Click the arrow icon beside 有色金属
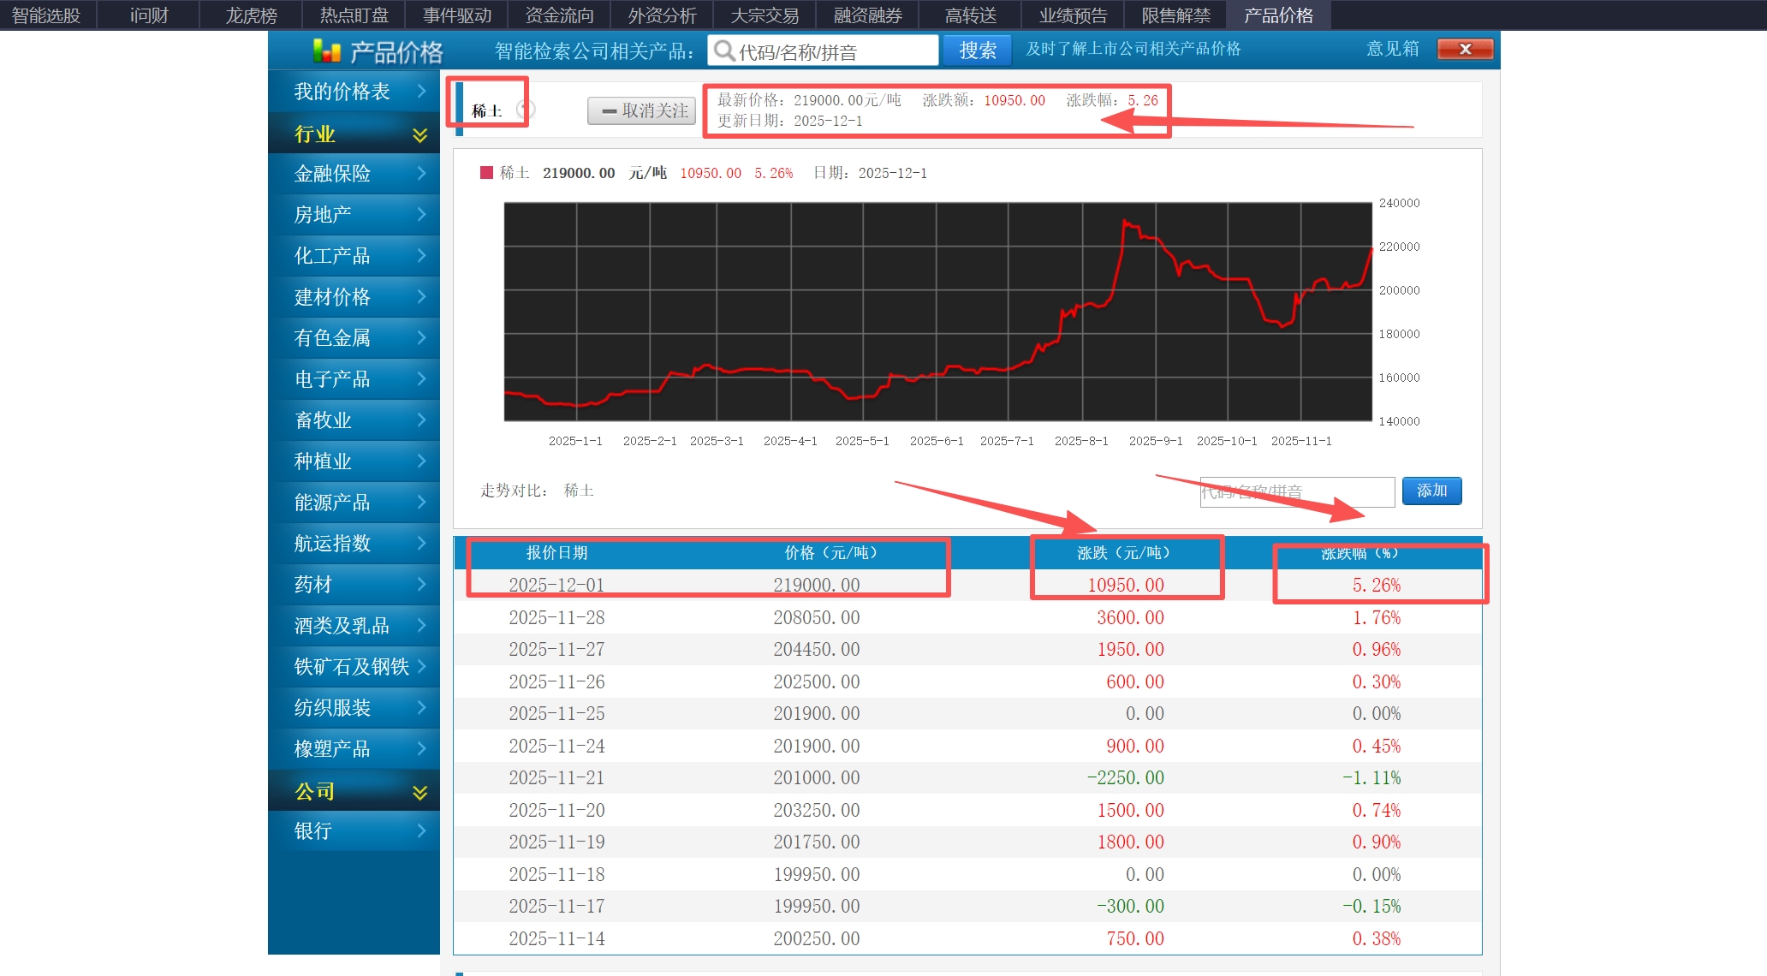The height and width of the screenshot is (976, 1767). [421, 337]
